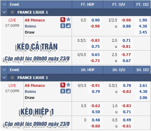
Task: Collapse the top Event header chevron
Action: point(4,4)
